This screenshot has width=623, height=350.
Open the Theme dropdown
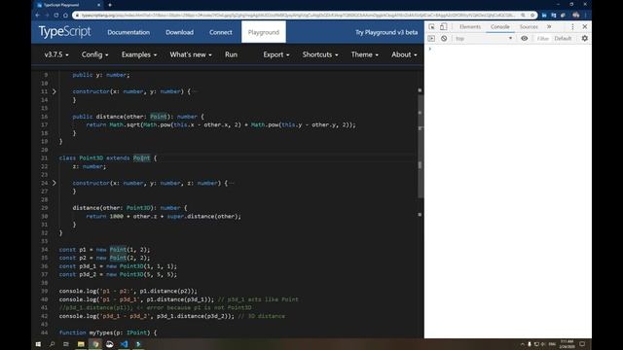coord(364,54)
